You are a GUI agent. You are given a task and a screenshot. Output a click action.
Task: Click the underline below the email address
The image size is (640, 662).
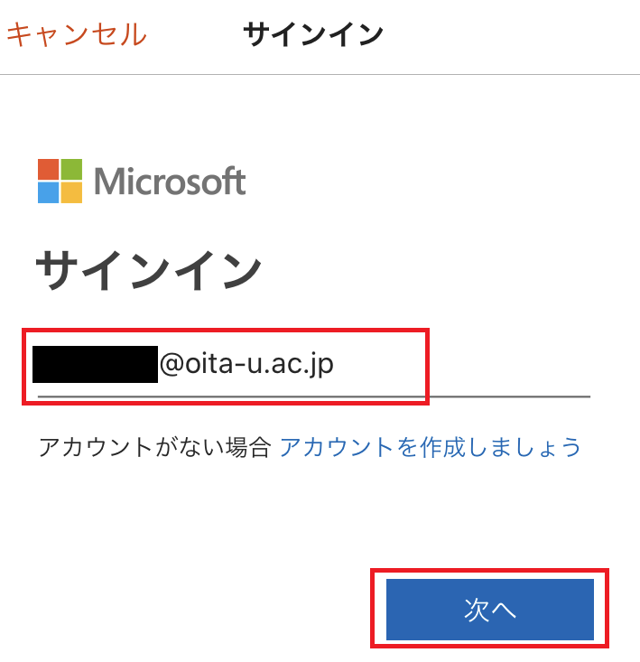click(314, 396)
